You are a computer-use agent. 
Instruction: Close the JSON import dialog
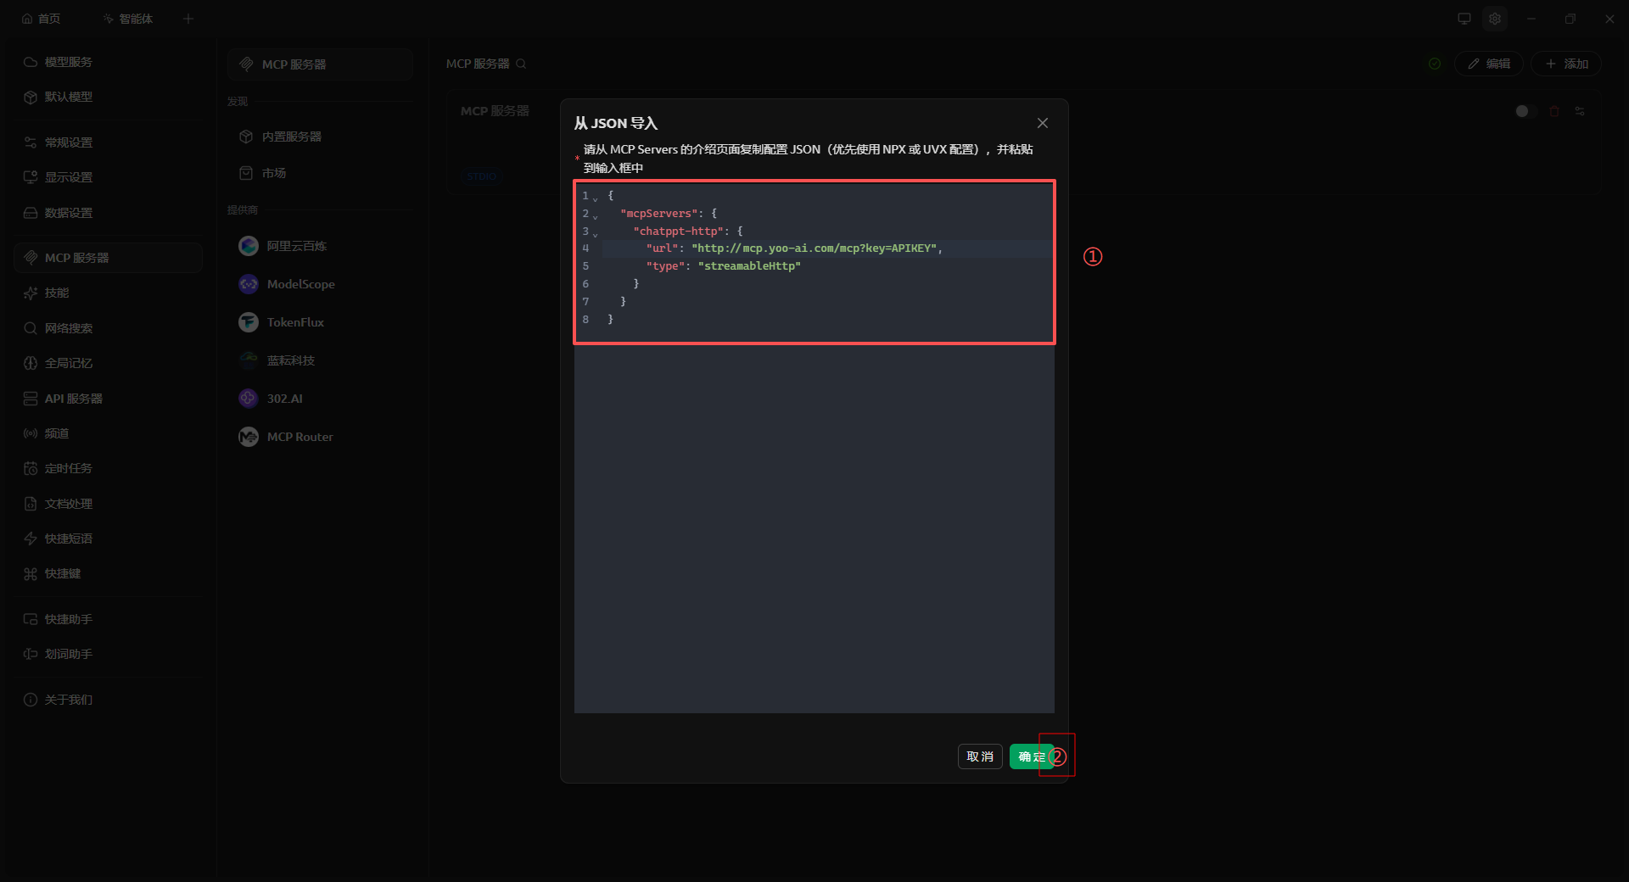[1043, 123]
